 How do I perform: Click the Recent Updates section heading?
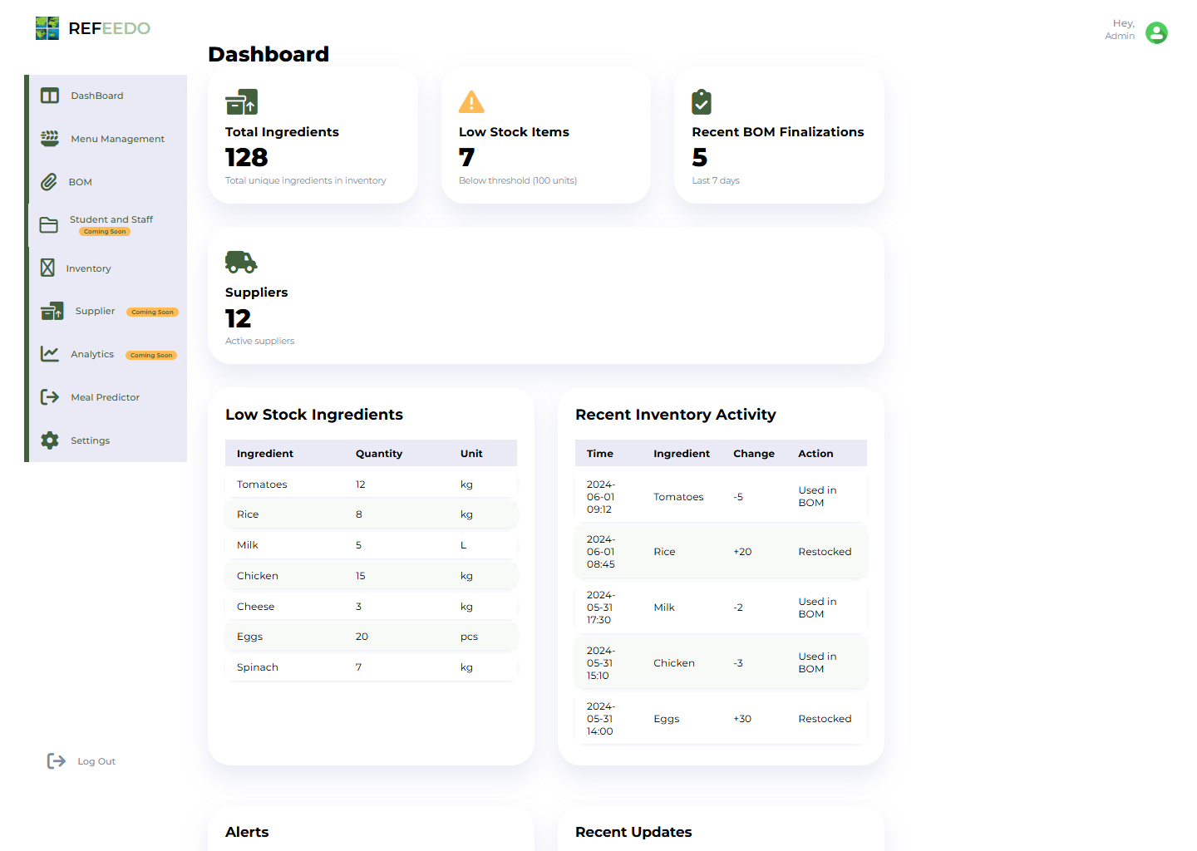click(x=633, y=832)
